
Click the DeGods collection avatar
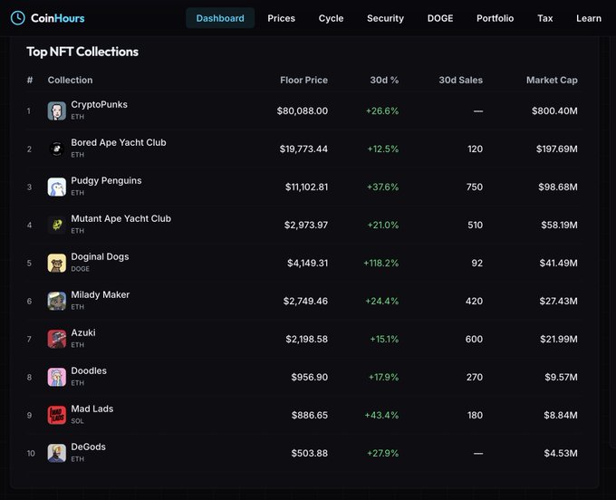(x=56, y=453)
